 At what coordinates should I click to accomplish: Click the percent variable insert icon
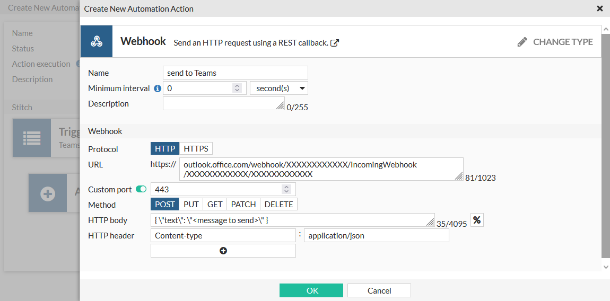tap(477, 220)
